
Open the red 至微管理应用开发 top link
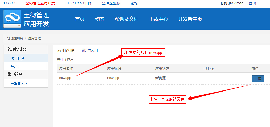(40, 3)
